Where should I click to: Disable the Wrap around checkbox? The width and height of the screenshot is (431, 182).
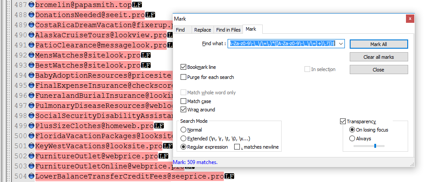(x=183, y=110)
